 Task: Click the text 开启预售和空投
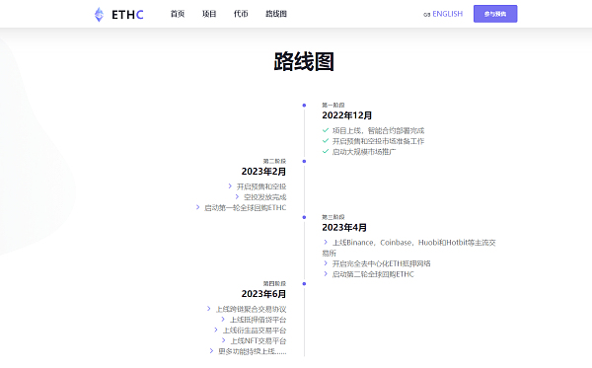click(x=261, y=186)
